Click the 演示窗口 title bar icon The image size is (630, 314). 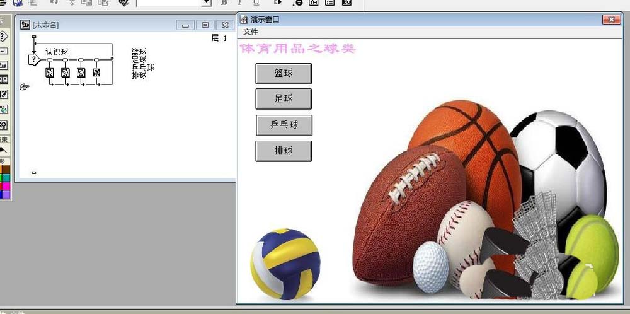[243, 20]
